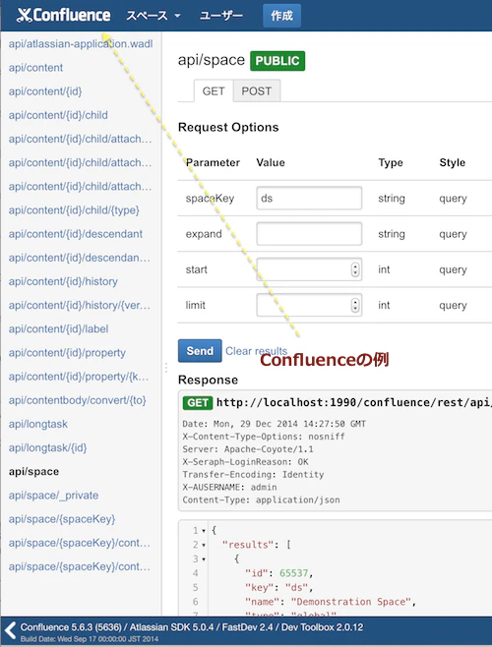Click the Type column header
Viewport: 492px width, 647px height.
click(x=391, y=162)
